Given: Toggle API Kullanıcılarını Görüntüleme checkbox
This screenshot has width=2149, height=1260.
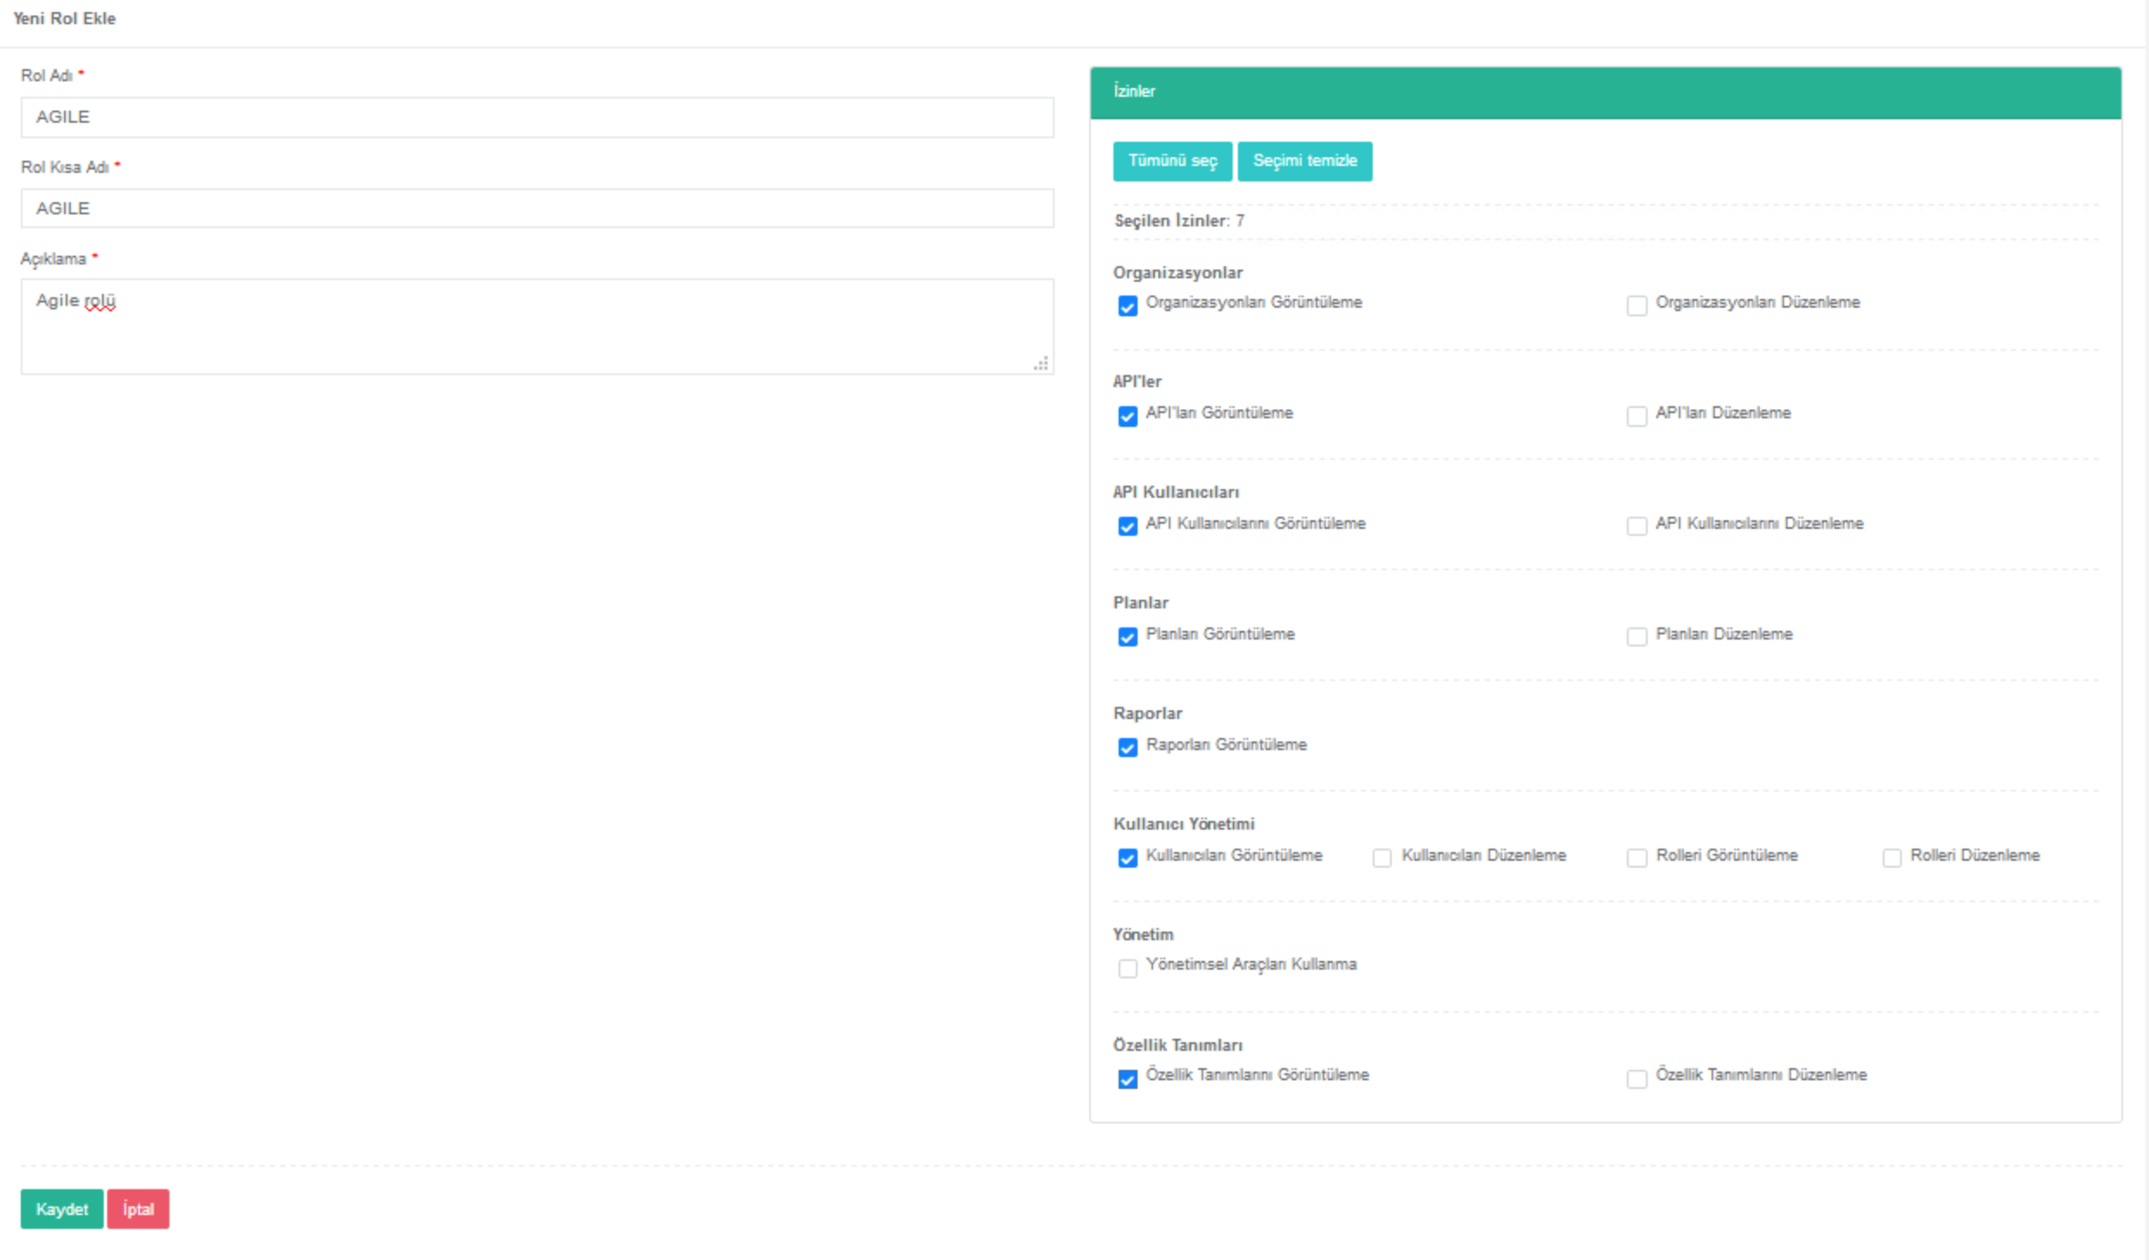Looking at the screenshot, I should (x=1127, y=526).
